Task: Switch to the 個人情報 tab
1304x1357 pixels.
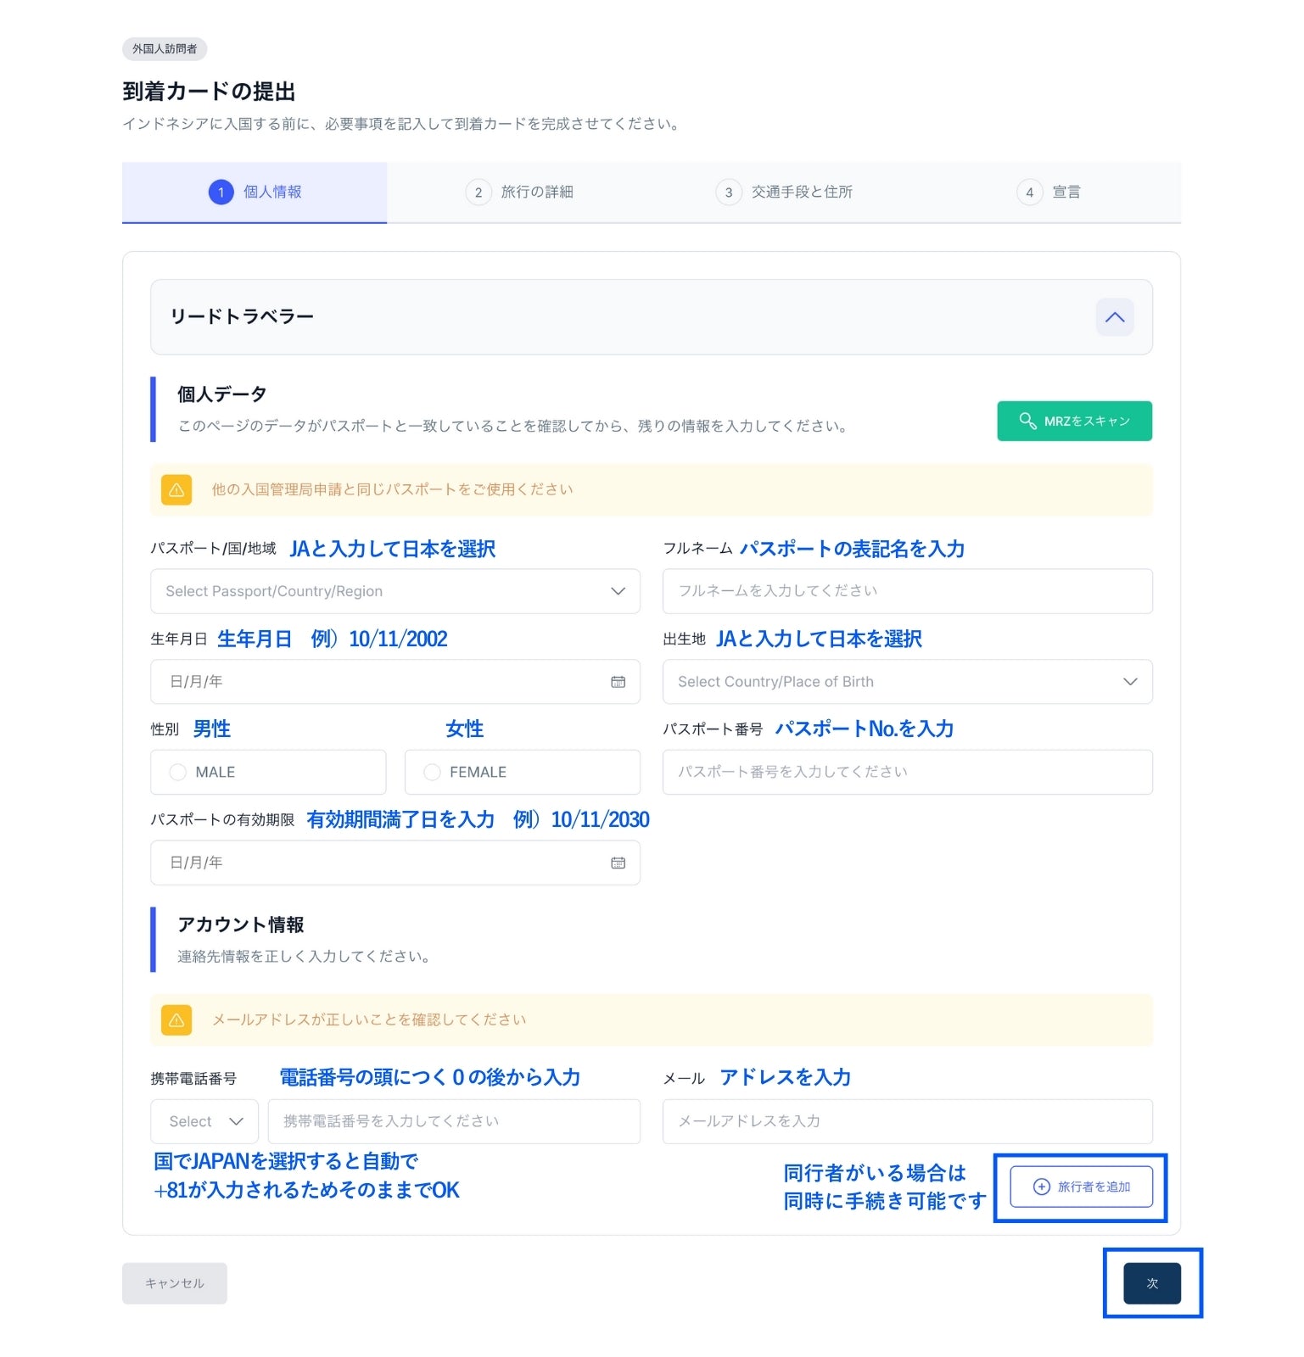Action: pyautogui.click(x=255, y=193)
